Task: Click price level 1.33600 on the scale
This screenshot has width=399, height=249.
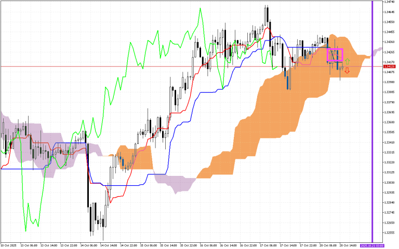Action: point(390,122)
